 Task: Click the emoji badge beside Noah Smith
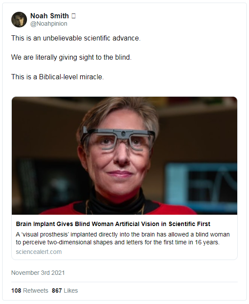pos(74,16)
